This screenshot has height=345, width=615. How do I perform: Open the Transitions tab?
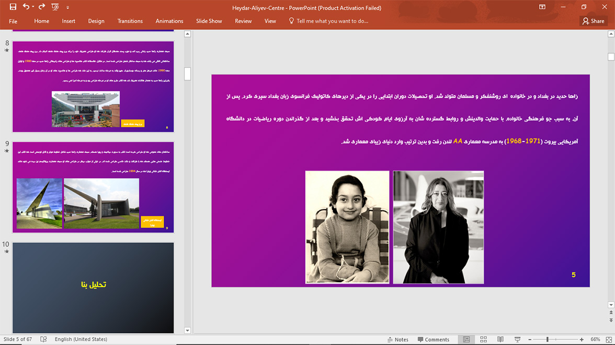[130, 21]
